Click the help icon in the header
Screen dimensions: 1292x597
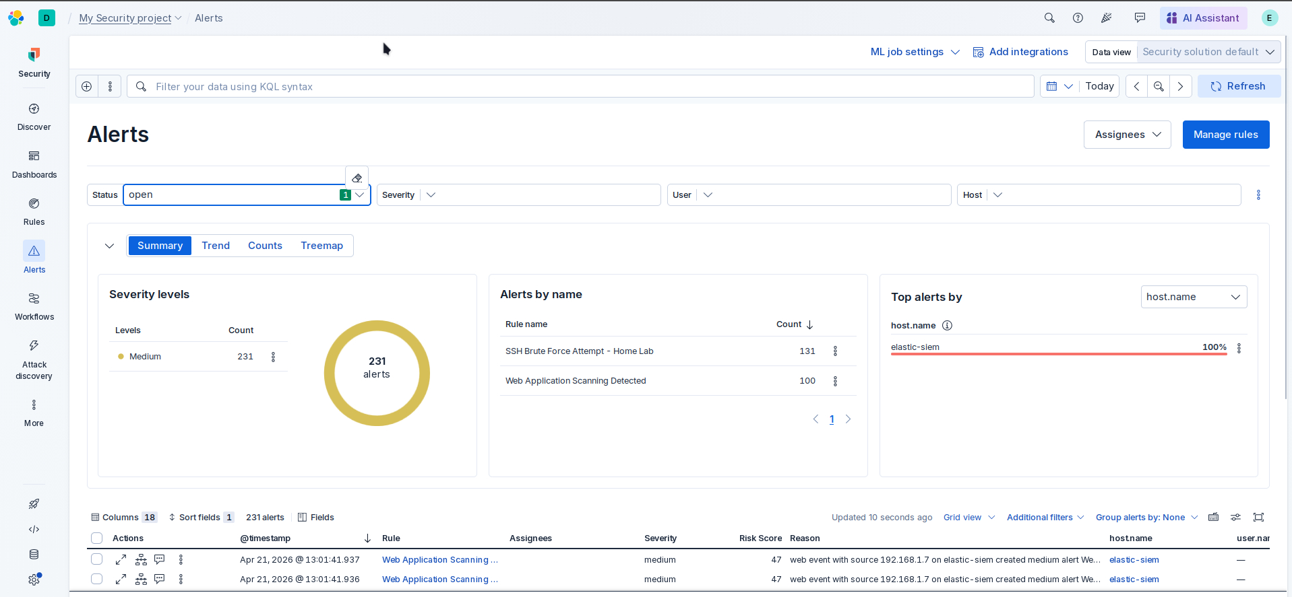1078,18
